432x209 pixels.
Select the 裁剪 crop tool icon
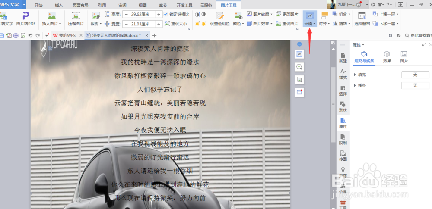point(96,16)
